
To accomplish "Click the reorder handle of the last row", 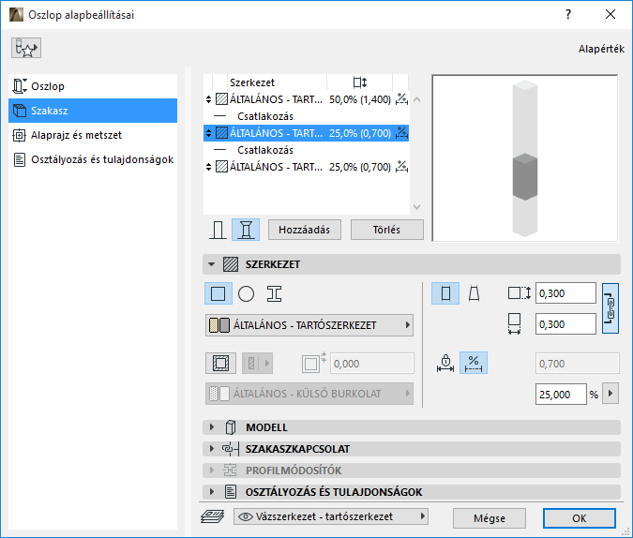I will coord(209,167).
